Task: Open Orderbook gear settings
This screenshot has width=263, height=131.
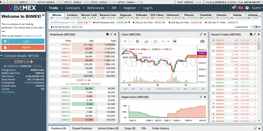Action: pyautogui.click(x=107, y=34)
